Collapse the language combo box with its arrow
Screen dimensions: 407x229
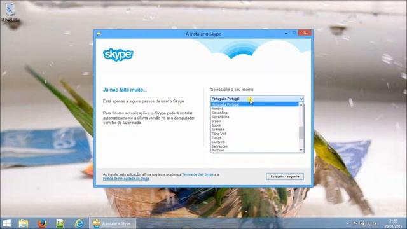pyautogui.click(x=301, y=99)
